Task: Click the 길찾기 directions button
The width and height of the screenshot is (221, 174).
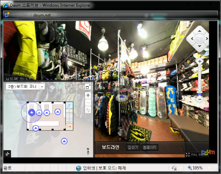Action: click(133, 148)
